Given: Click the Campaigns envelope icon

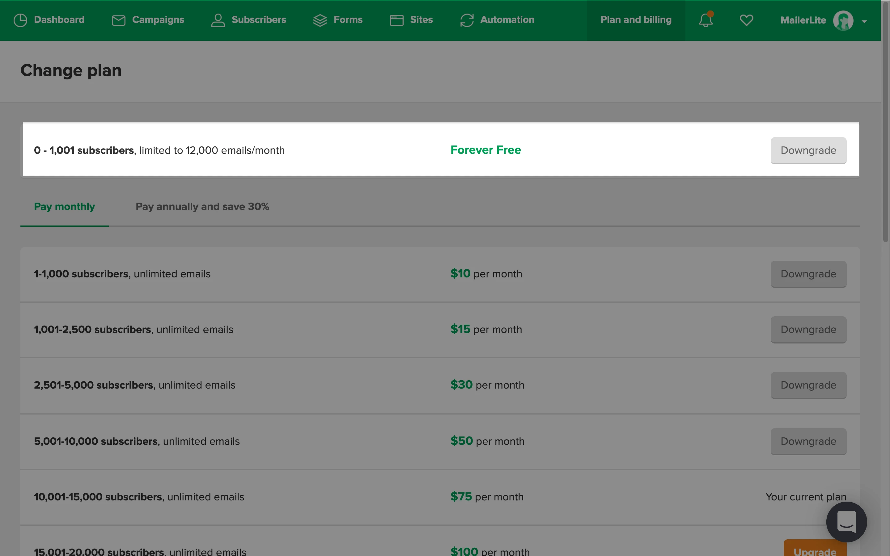Looking at the screenshot, I should 118,20.
